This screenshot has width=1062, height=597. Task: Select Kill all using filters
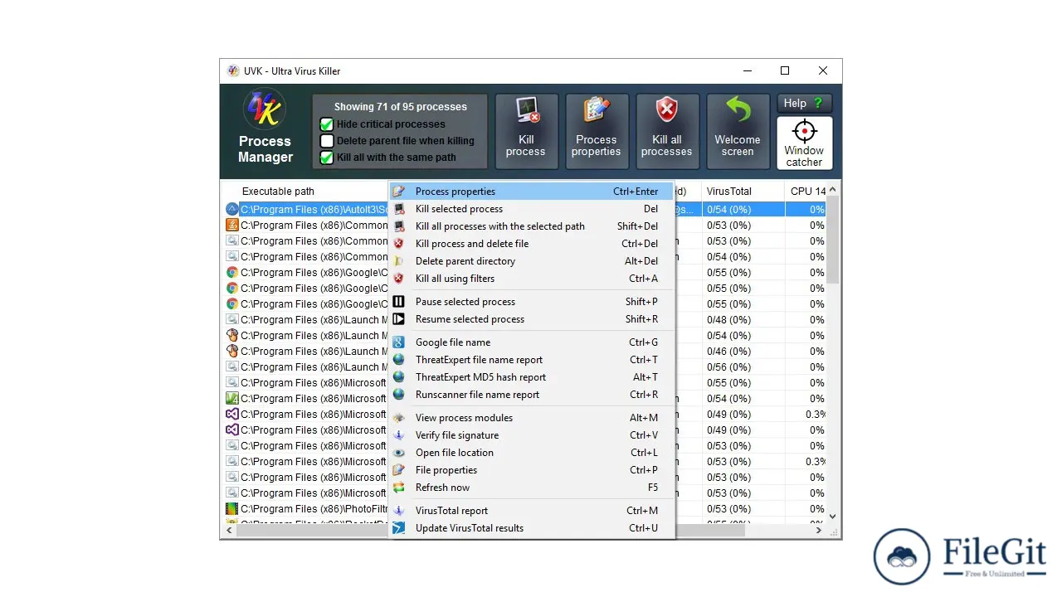(x=531, y=279)
